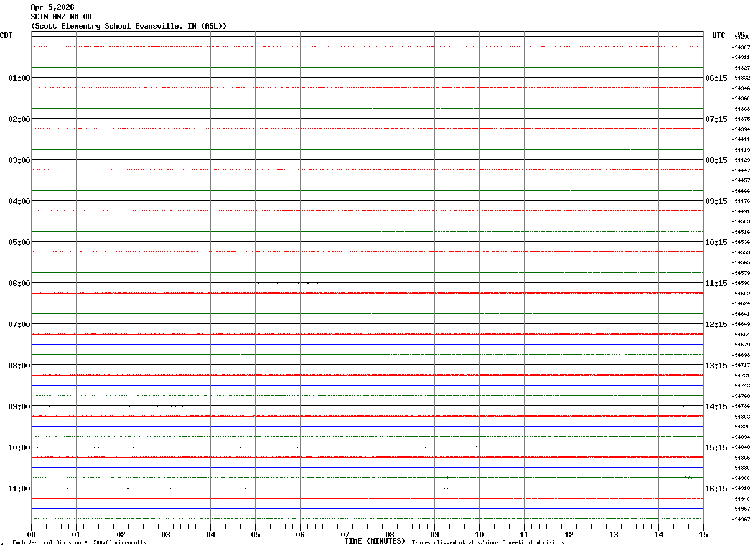The width and height of the screenshot is (753, 551).
Task: Click minute tick label '06' on time axis
Action: (301, 535)
